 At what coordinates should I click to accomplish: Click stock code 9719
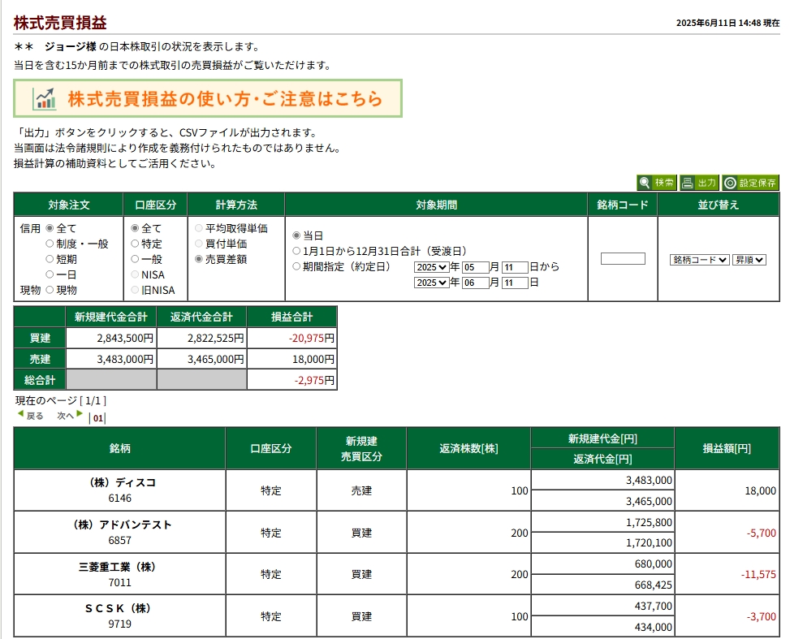tap(120, 624)
